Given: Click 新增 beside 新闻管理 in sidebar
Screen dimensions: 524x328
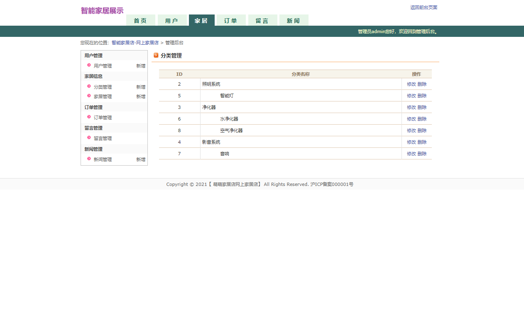Looking at the screenshot, I should 141,159.
